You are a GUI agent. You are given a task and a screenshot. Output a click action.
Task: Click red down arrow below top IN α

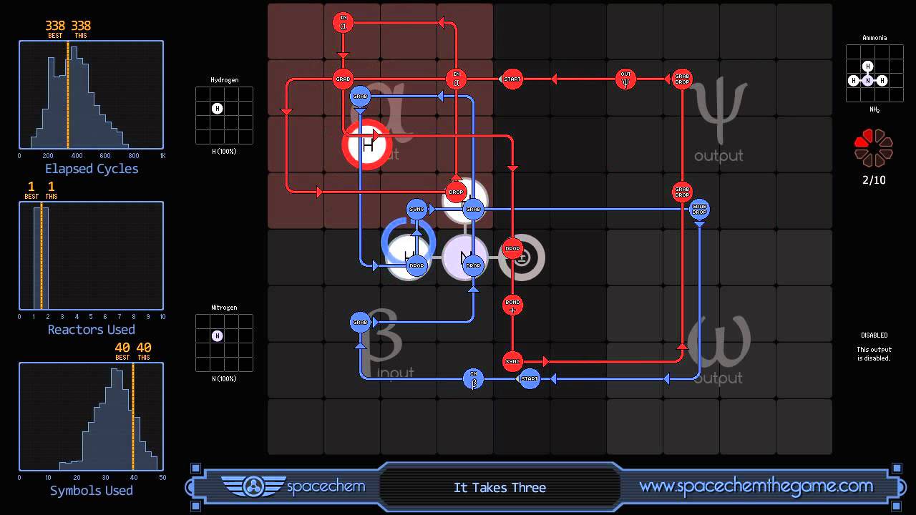click(x=343, y=55)
